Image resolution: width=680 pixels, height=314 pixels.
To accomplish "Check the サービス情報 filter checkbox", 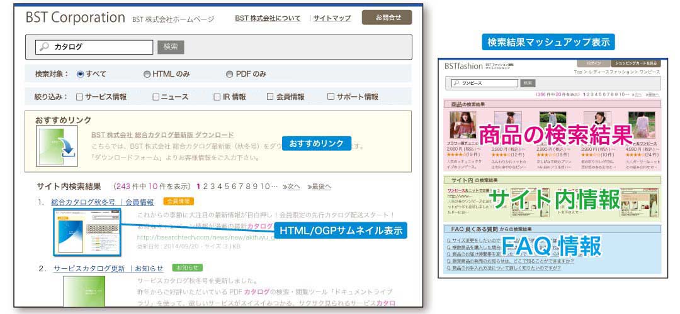I will tap(80, 97).
